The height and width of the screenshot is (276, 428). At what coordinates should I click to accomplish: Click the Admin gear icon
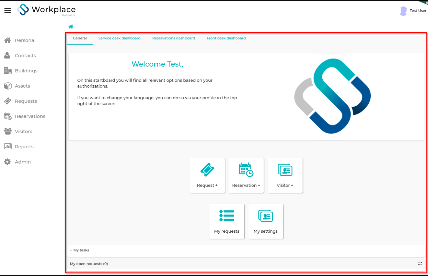point(7,162)
